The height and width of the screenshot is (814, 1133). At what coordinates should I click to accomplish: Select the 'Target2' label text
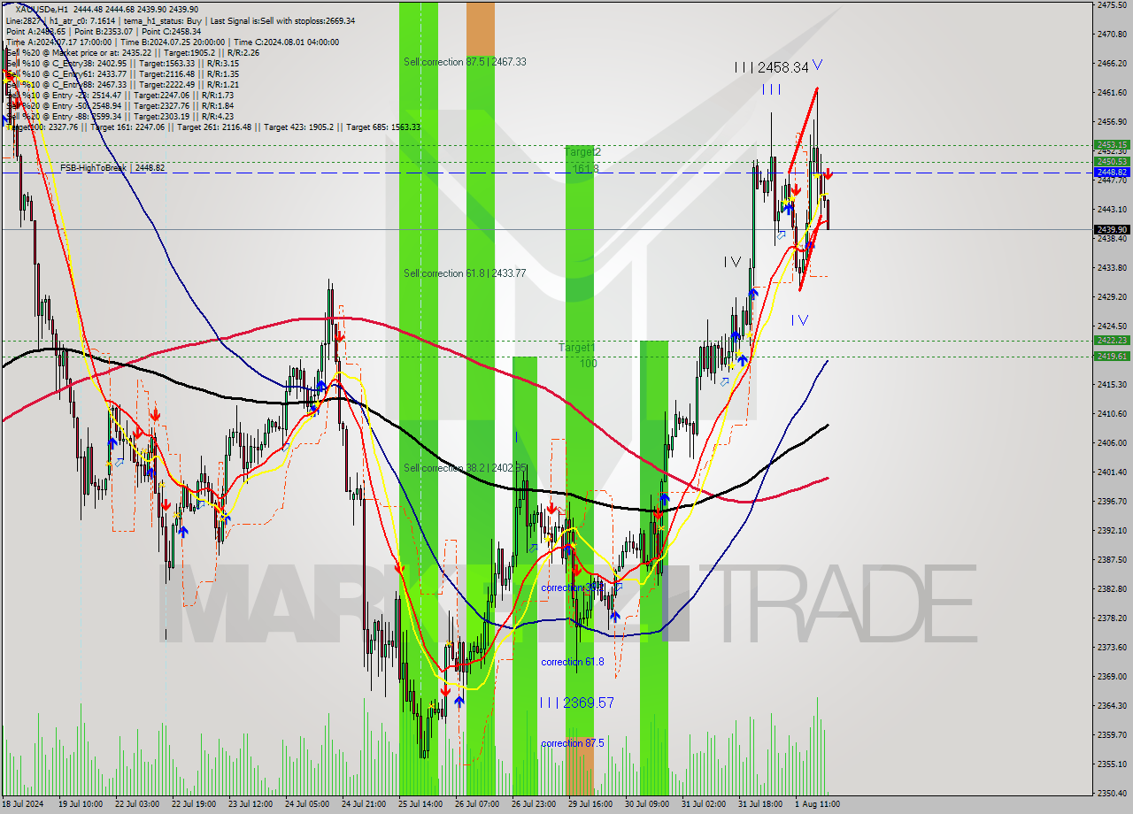click(x=582, y=152)
